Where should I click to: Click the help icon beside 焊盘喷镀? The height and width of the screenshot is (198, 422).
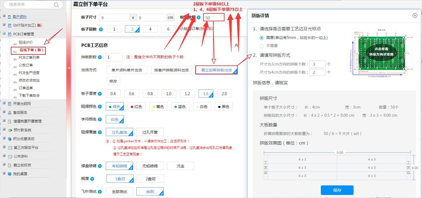[x=100, y=166]
